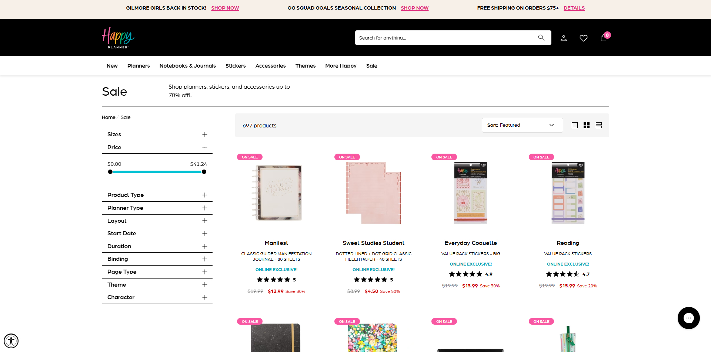The image size is (711, 352).
Task: Switch to single-column product view
Action: [575, 125]
